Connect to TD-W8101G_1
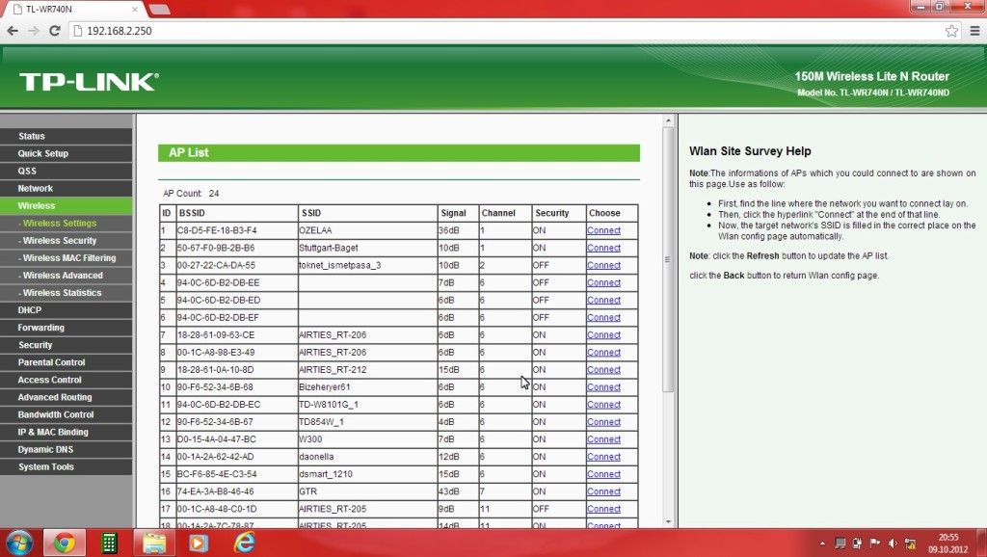This screenshot has height=557, width=987. pyautogui.click(x=603, y=405)
